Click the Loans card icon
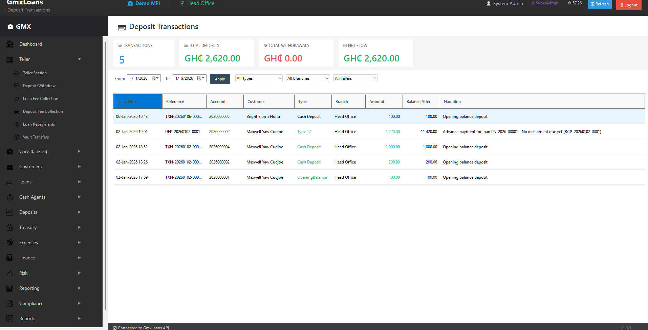Screen dimensions: 648x330 [x=10, y=182]
